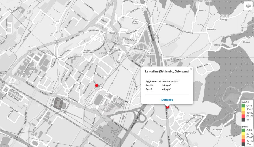Click the red pm2.5 20–25 swatch
254x147 pixels.
pos(243,116)
